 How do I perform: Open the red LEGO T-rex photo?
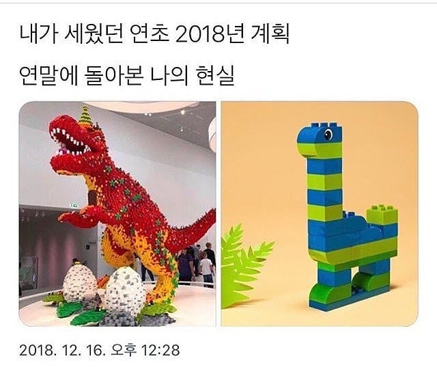tap(117, 214)
